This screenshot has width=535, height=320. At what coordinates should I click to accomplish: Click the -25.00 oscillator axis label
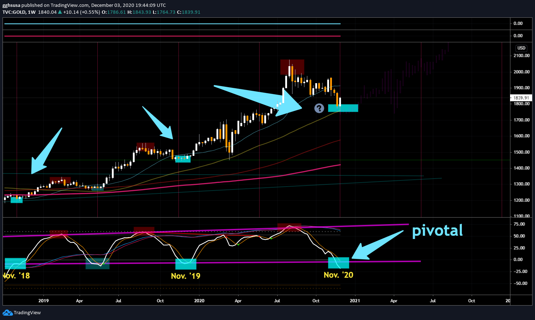520,272
